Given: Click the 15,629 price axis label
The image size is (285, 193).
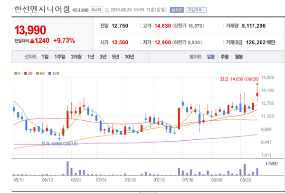Looking at the screenshot, I should coord(267,77).
